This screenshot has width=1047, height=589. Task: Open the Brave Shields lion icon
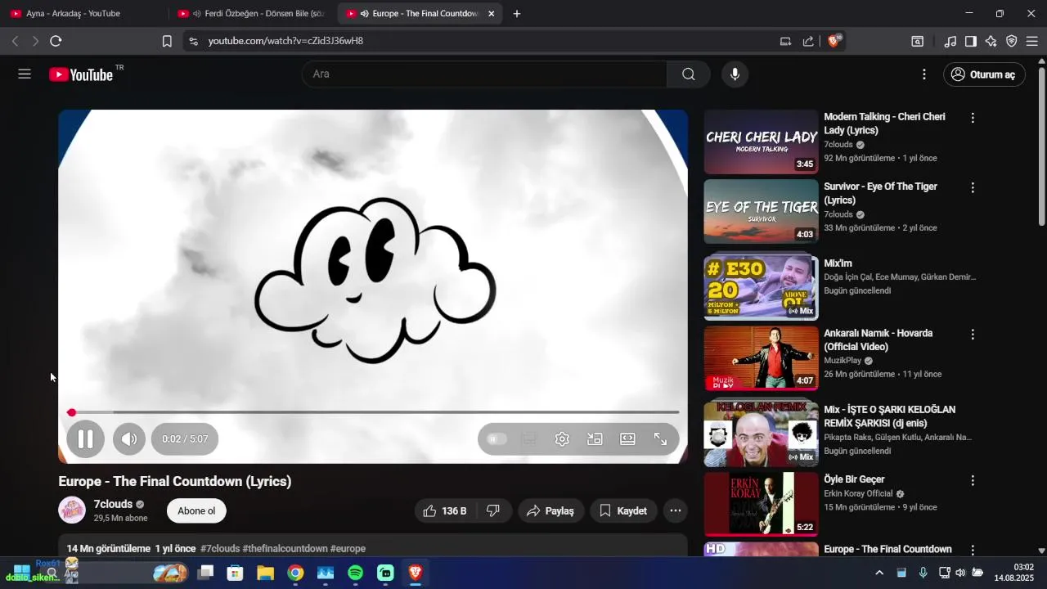pyautogui.click(x=834, y=41)
